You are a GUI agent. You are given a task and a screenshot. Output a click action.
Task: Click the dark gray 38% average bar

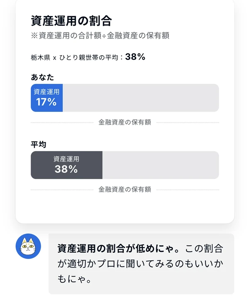click(66, 165)
